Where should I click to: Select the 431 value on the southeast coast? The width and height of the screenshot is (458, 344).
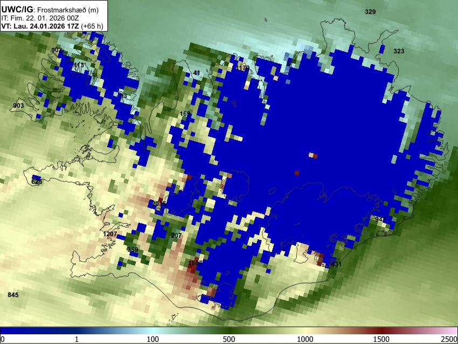click(x=336, y=264)
